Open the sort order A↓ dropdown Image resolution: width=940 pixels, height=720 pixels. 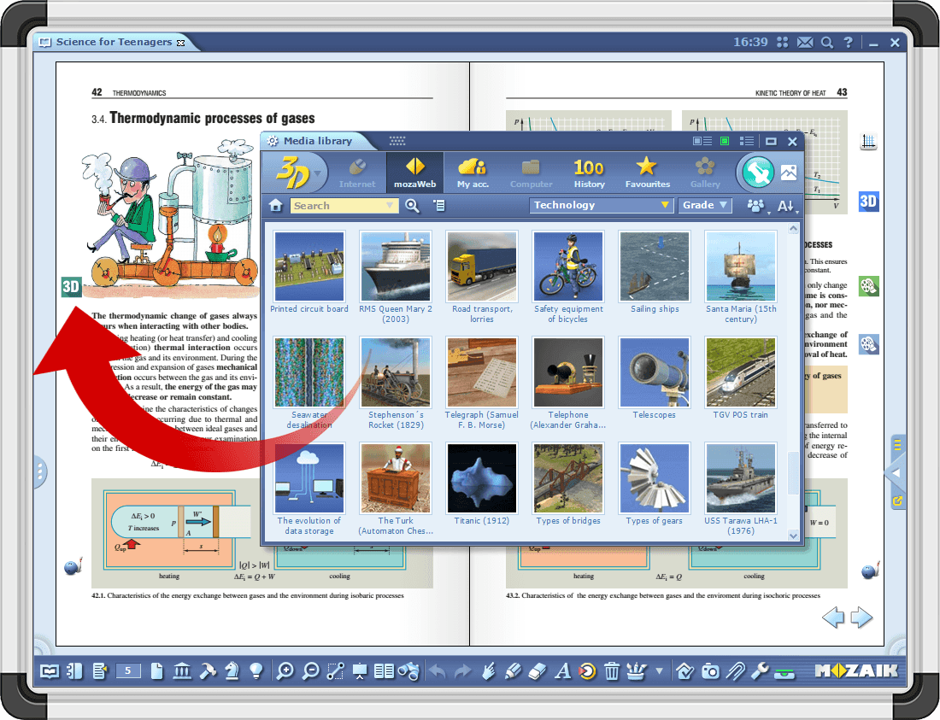pos(786,206)
